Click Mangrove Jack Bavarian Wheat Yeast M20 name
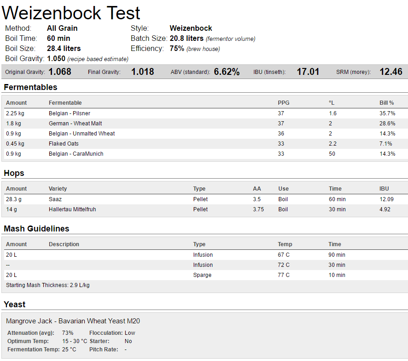This screenshot has height=361, width=408. (x=73, y=321)
